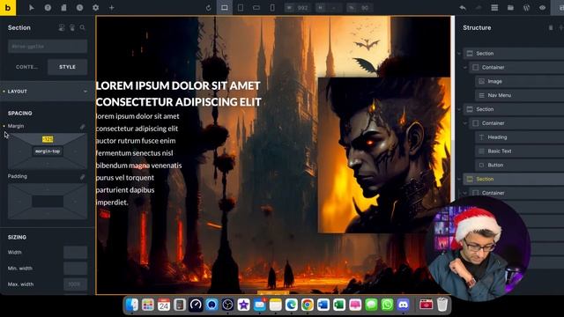This screenshot has width=564, height=317.
Task: Click the save button at top right
Action: pyautogui.click(x=558, y=8)
